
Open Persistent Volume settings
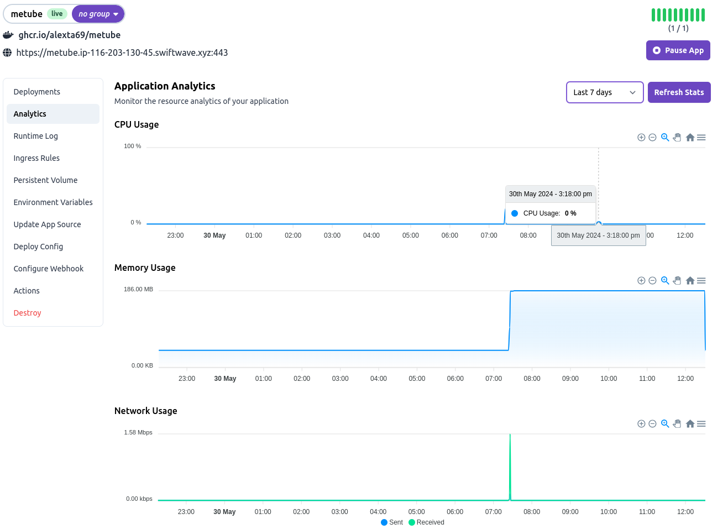point(53,180)
